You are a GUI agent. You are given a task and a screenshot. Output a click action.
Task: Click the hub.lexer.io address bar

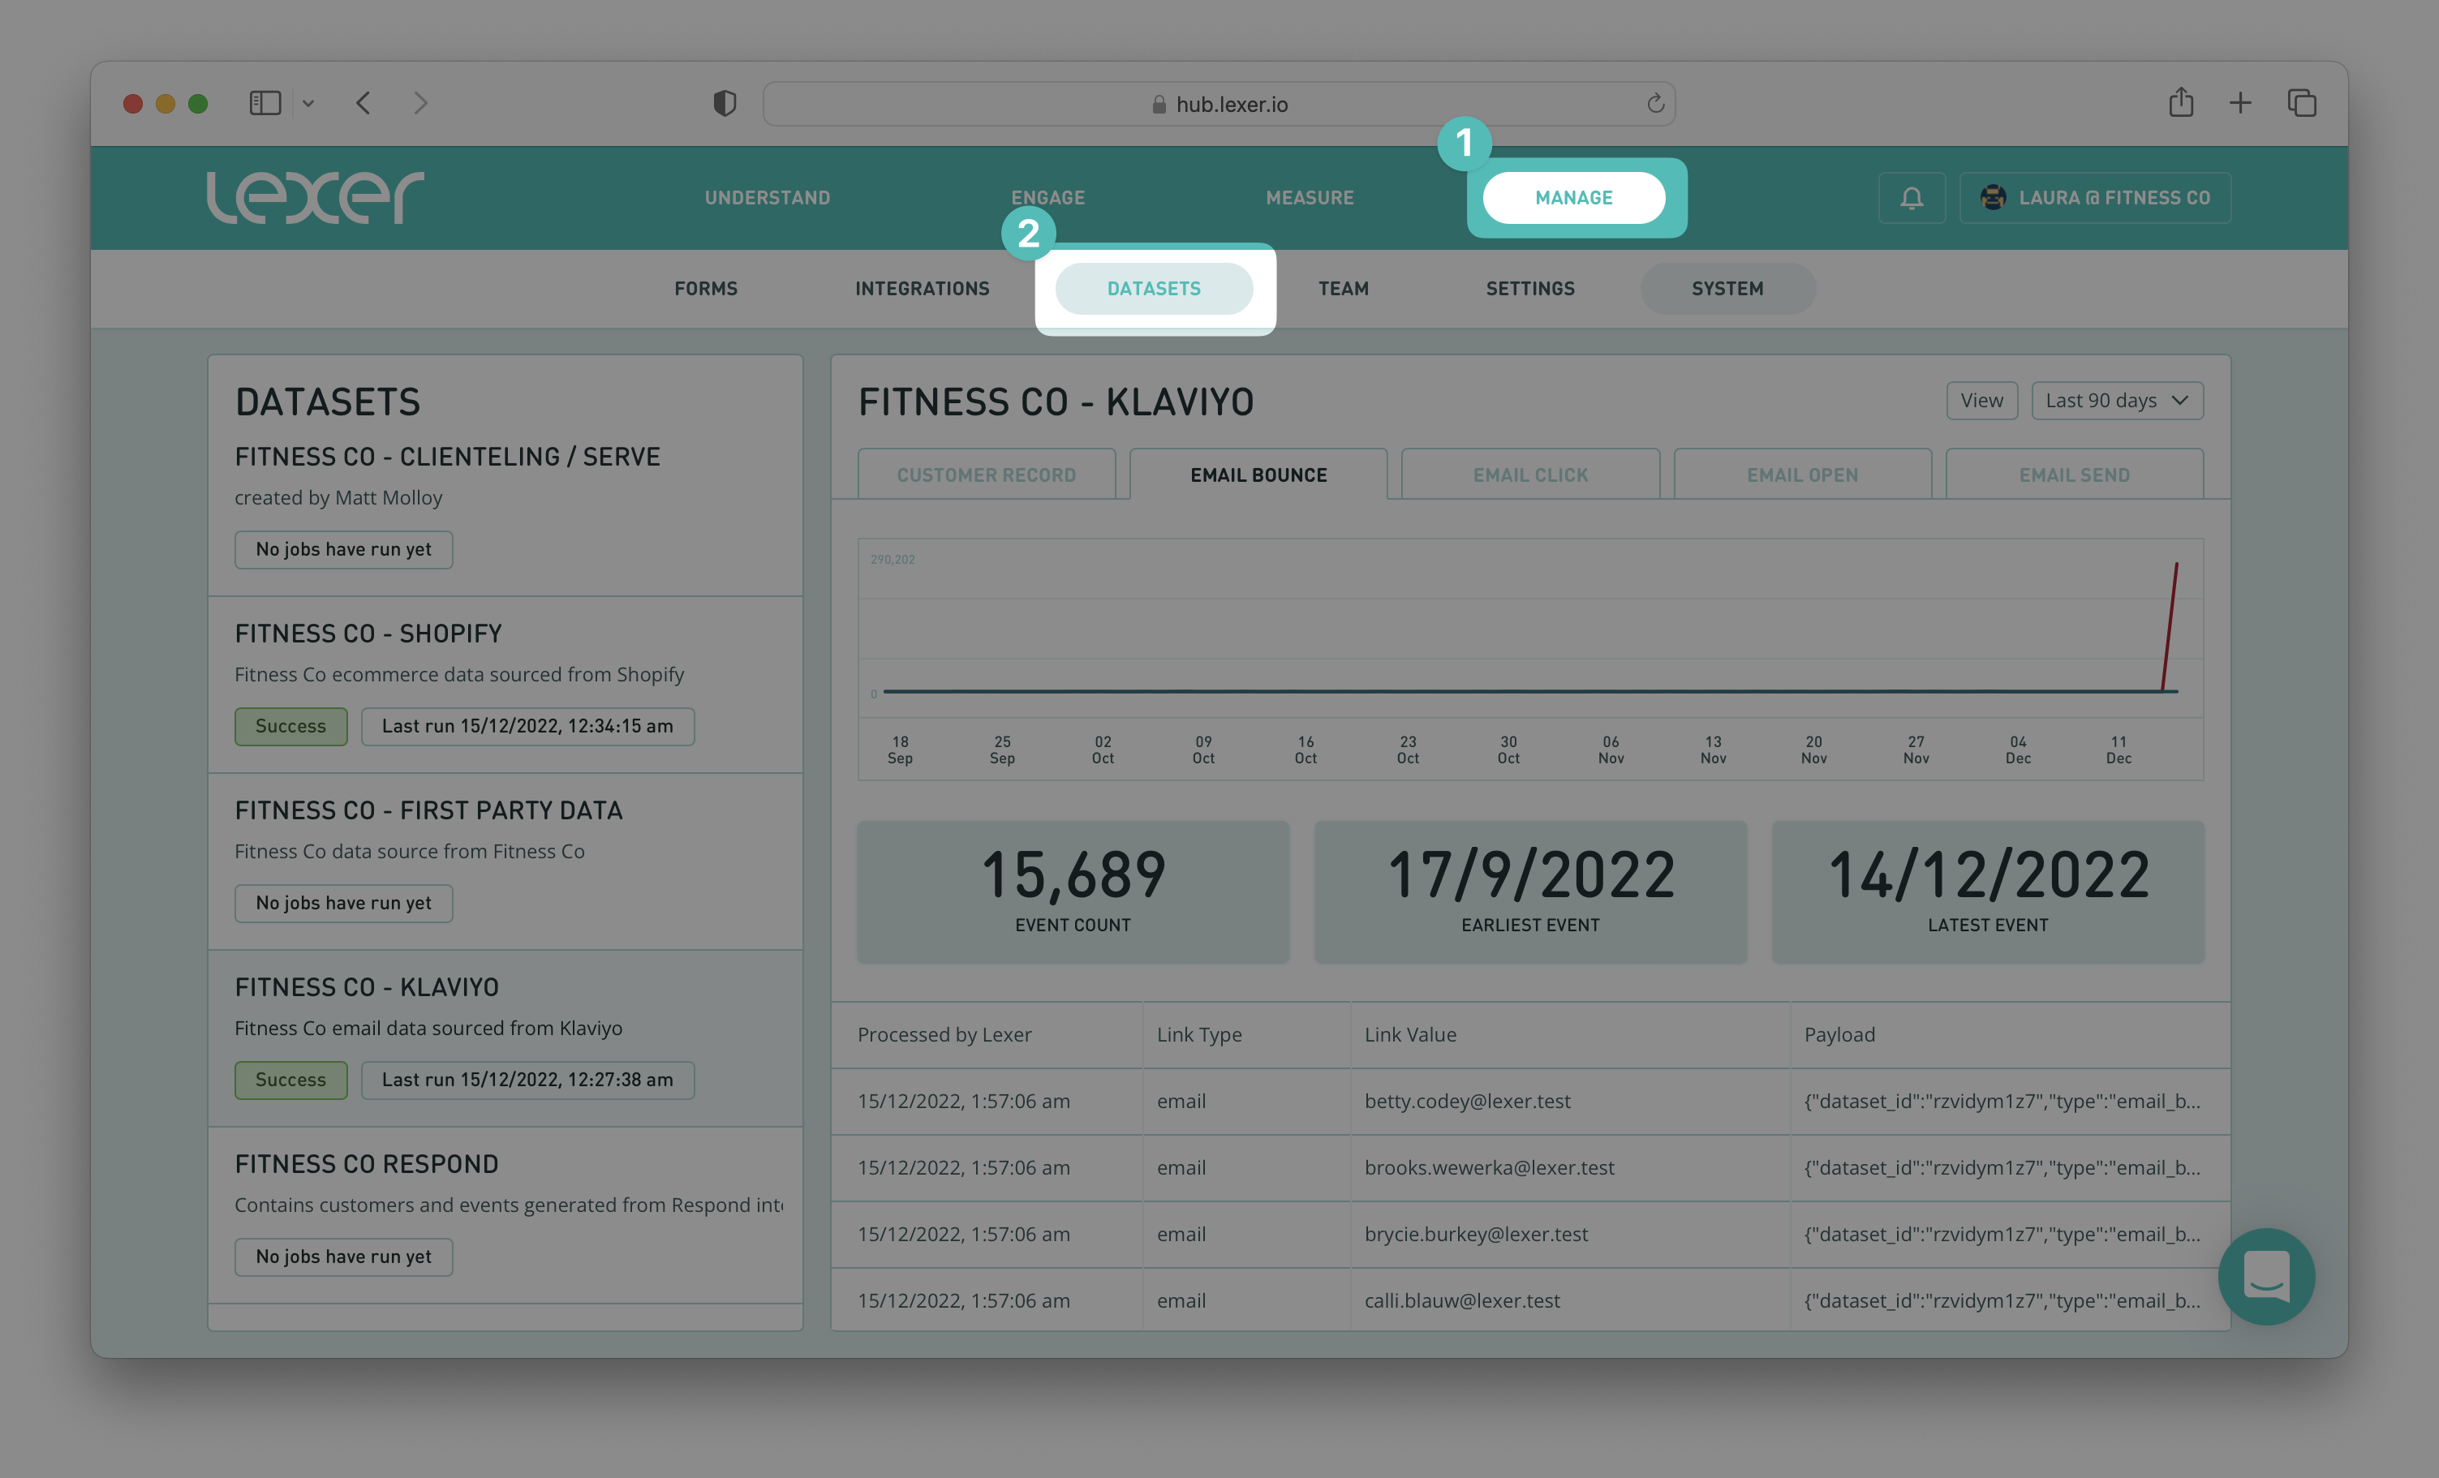1219,104
